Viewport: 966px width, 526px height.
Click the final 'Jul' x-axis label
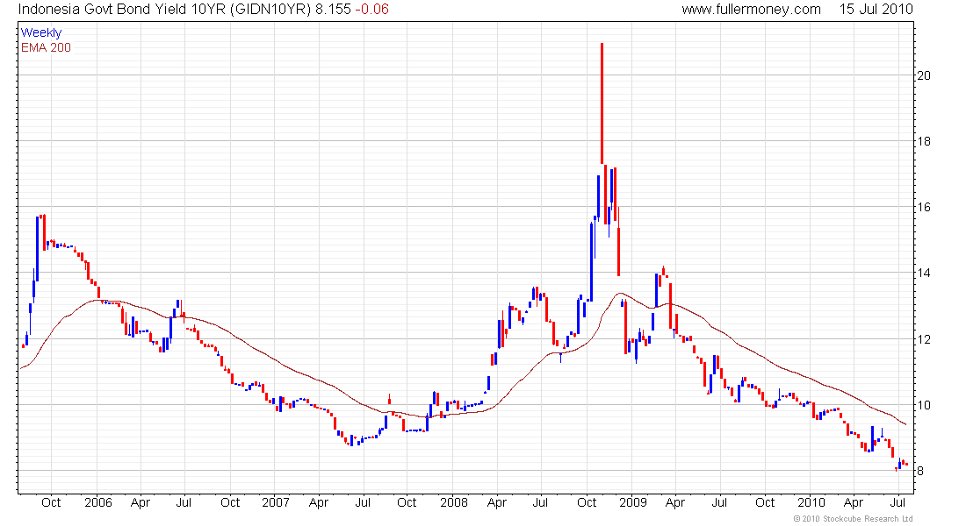click(898, 502)
